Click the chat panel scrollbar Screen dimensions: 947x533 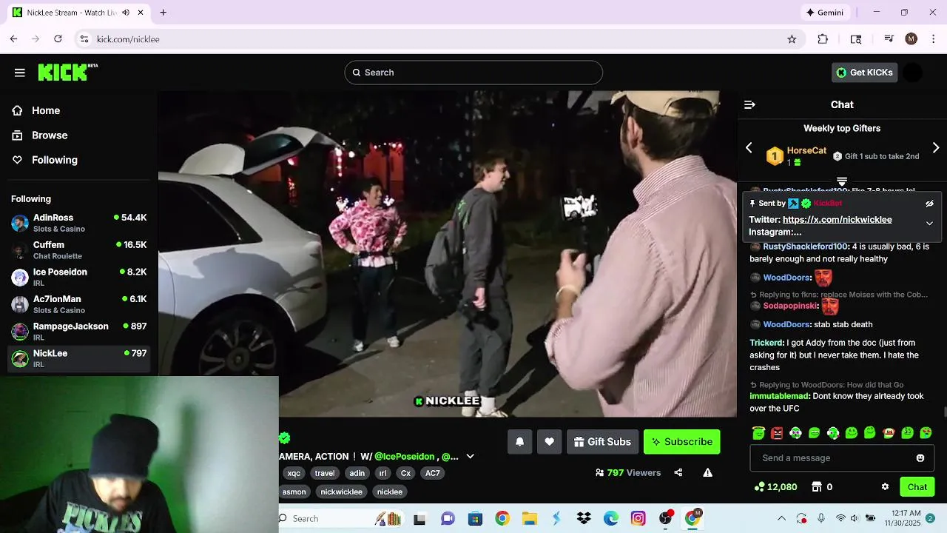(944, 412)
